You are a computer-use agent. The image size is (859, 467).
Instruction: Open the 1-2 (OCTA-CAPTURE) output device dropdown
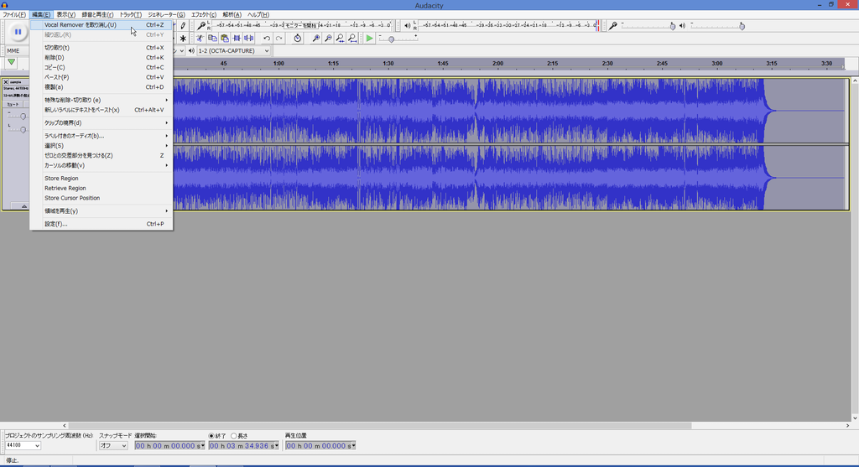point(234,51)
